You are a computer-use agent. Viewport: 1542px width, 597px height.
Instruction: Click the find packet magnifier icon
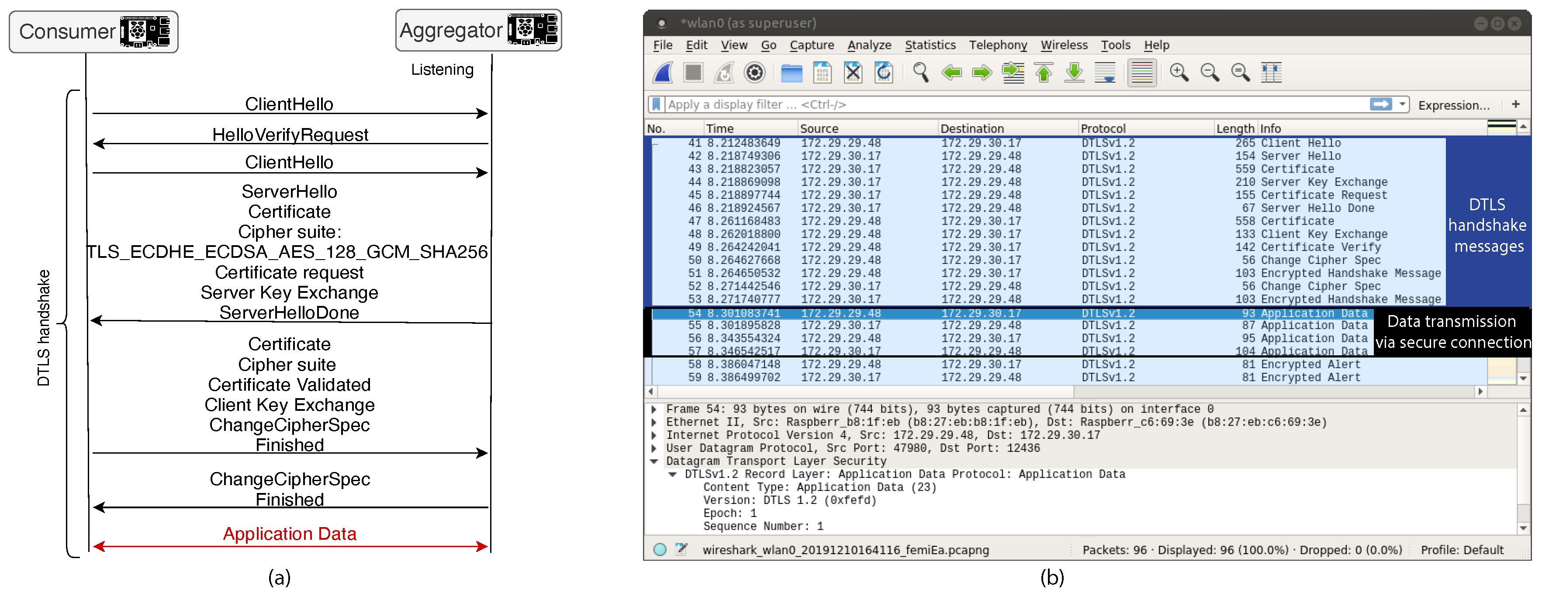(921, 73)
